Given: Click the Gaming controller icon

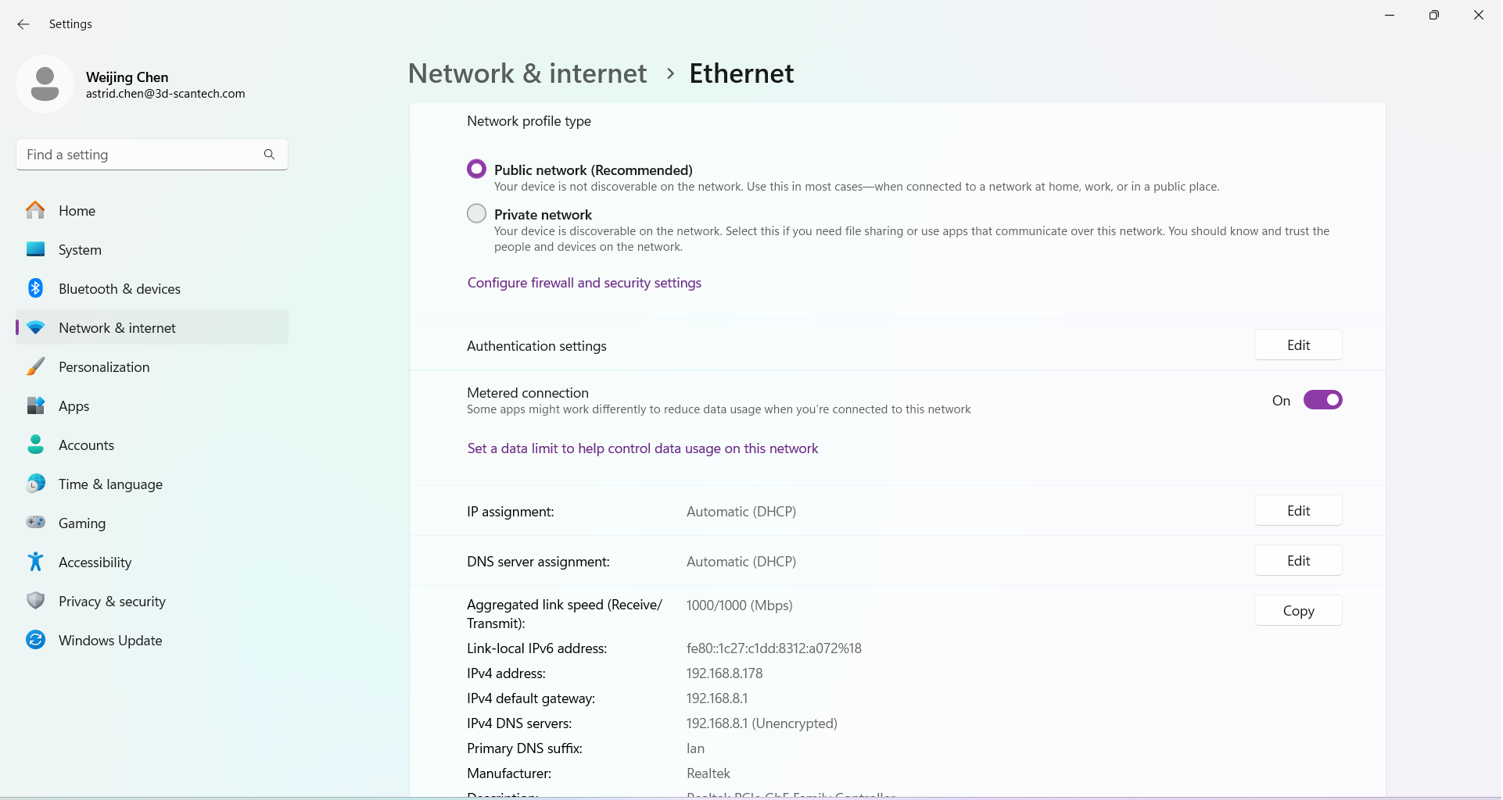Looking at the screenshot, I should [35, 522].
